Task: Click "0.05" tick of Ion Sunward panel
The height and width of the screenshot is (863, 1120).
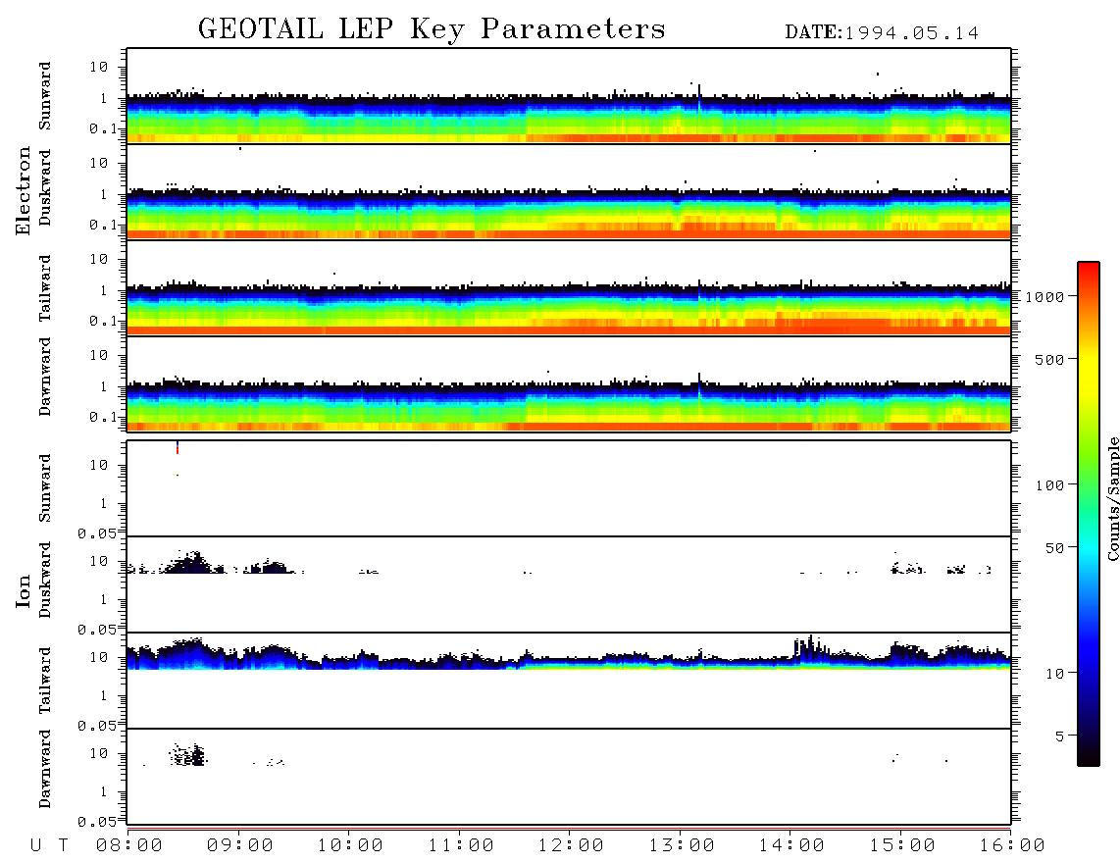Action: click(99, 533)
